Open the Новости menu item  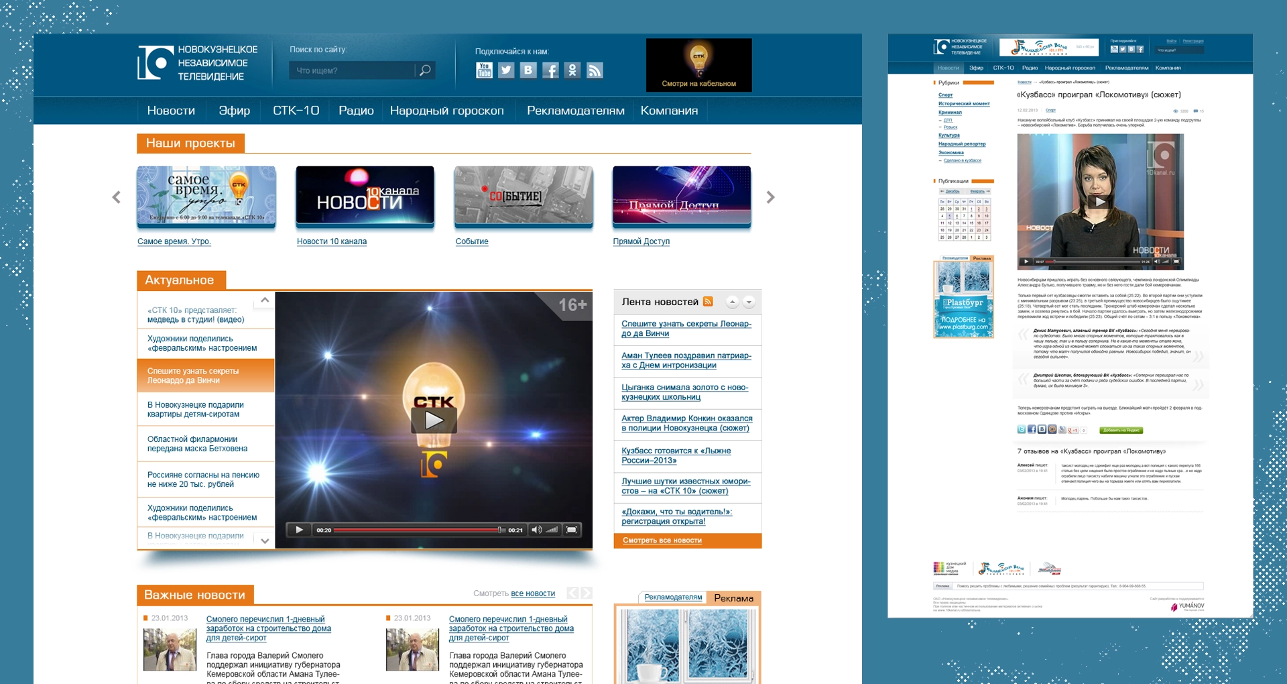171,111
